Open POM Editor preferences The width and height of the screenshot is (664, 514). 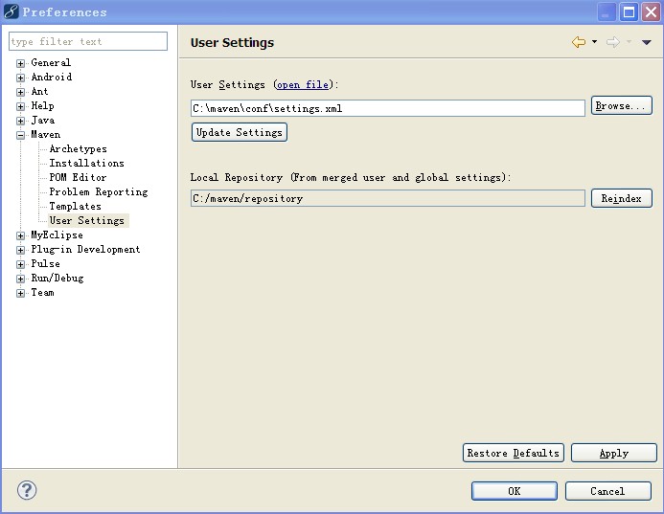coord(78,177)
